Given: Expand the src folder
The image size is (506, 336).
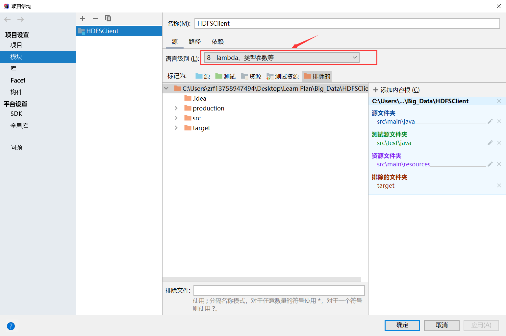Looking at the screenshot, I should (x=176, y=118).
